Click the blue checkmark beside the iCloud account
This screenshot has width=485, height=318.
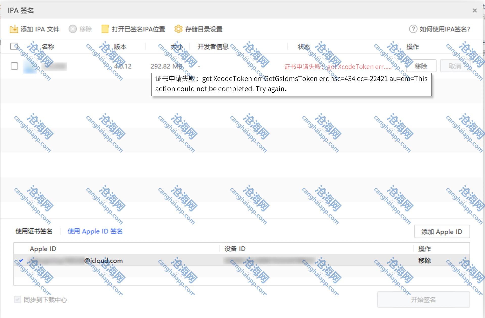(21, 260)
